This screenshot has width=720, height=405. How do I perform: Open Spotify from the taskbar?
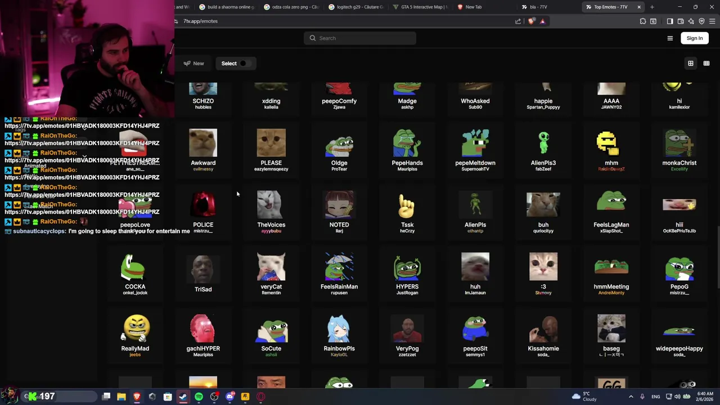tap(199, 397)
